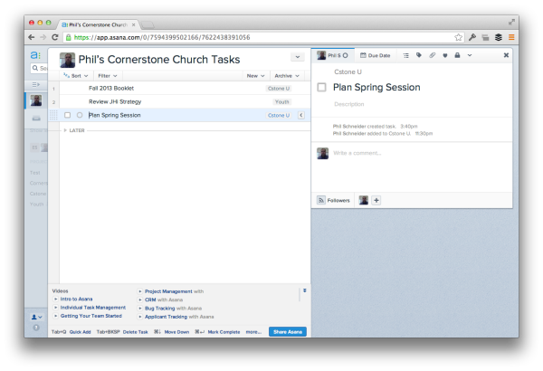The image size is (543, 371).
Task: Toggle the circle marker on Plan Spring Session
Action: (x=80, y=115)
